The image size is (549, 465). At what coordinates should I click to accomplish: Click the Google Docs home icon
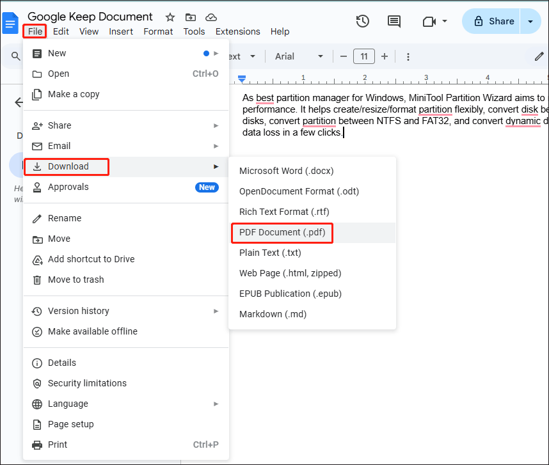(x=10, y=23)
